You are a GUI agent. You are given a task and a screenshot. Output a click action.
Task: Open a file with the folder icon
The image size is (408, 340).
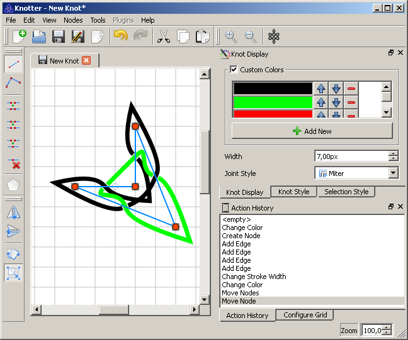tap(39, 36)
